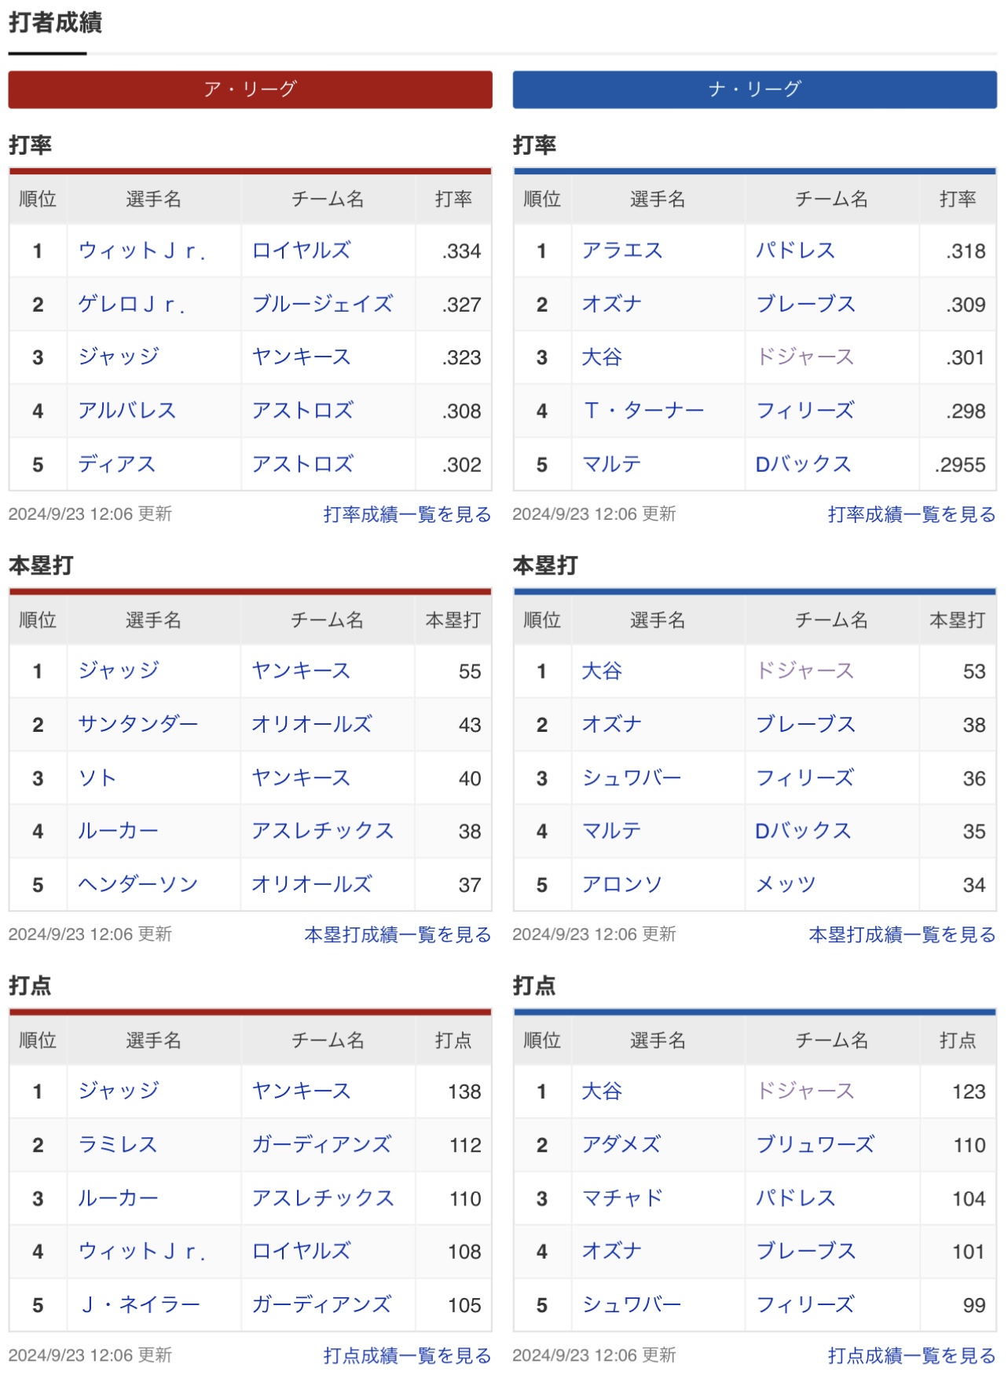Open T・ターナー player link
The image size is (1008, 1375).
click(x=643, y=410)
